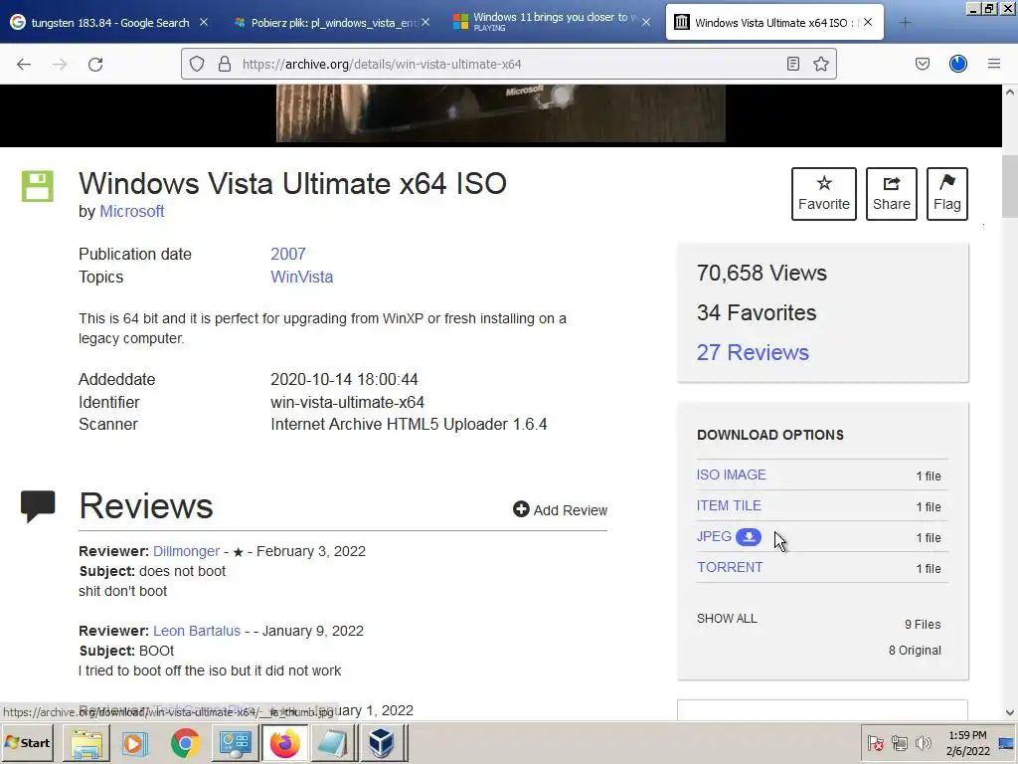The height and width of the screenshot is (764, 1018).
Task: Click the green floppy disk software icon
Action: click(38, 186)
